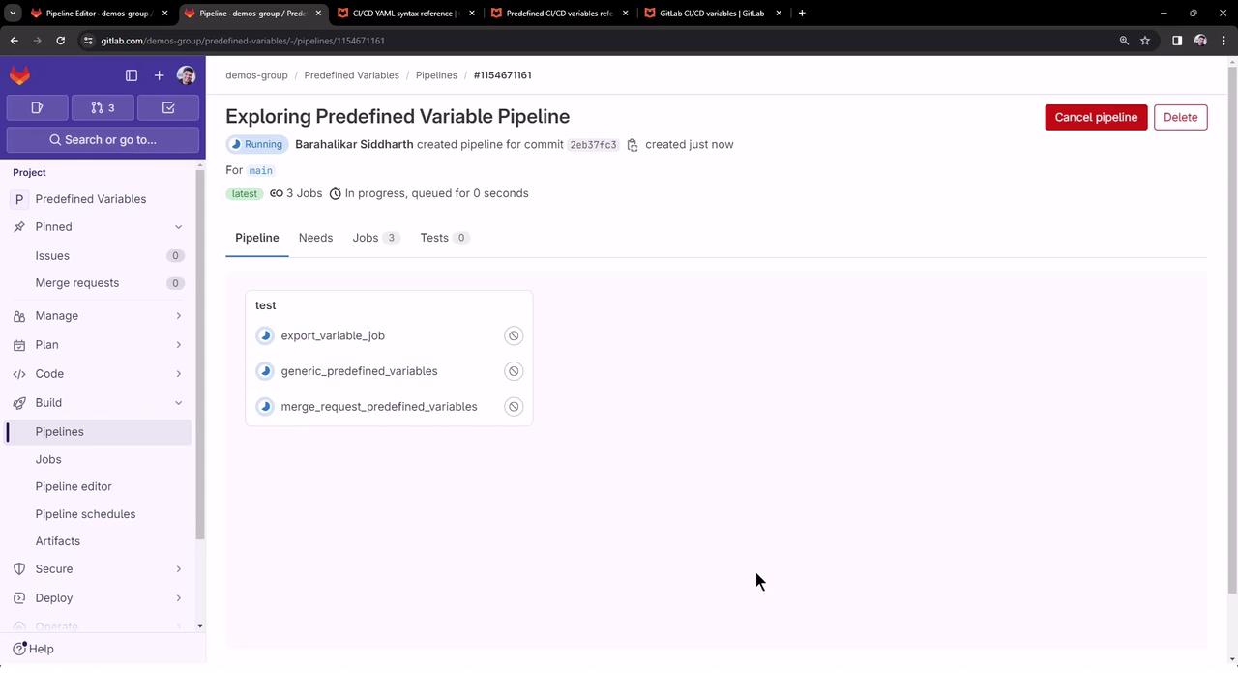Copy commit SHA clipboard icon
This screenshot has width=1238, height=696.
(x=633, y=145)
